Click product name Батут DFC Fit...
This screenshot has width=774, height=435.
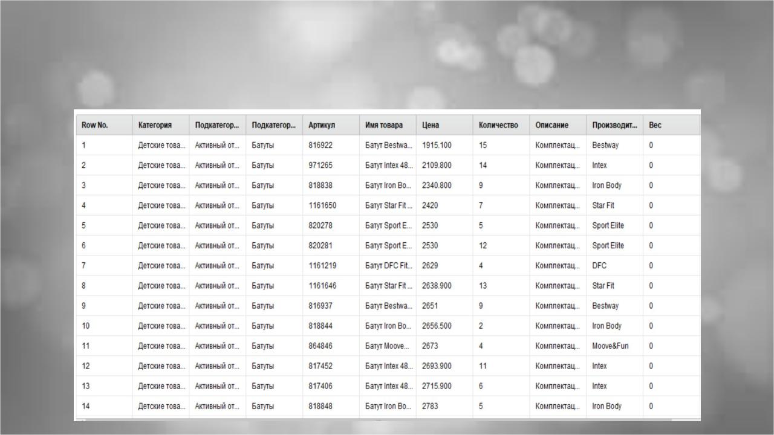tap(389, 266)
